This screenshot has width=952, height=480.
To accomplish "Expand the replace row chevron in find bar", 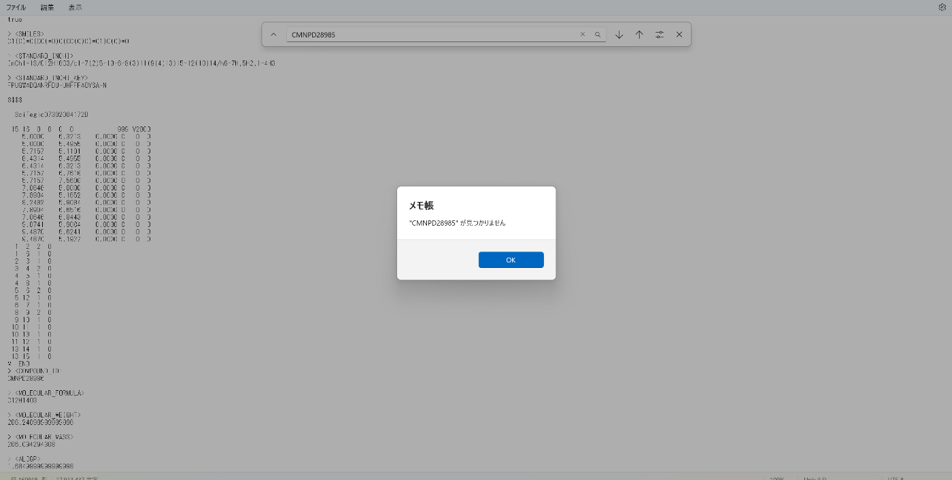I will pyautogui.click(x=273, y=35).
